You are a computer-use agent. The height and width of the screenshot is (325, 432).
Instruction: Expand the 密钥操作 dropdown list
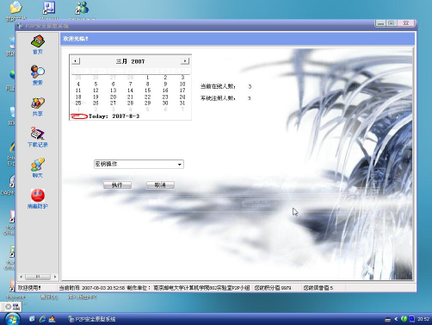pyautogui.click(x=180, y=165)
